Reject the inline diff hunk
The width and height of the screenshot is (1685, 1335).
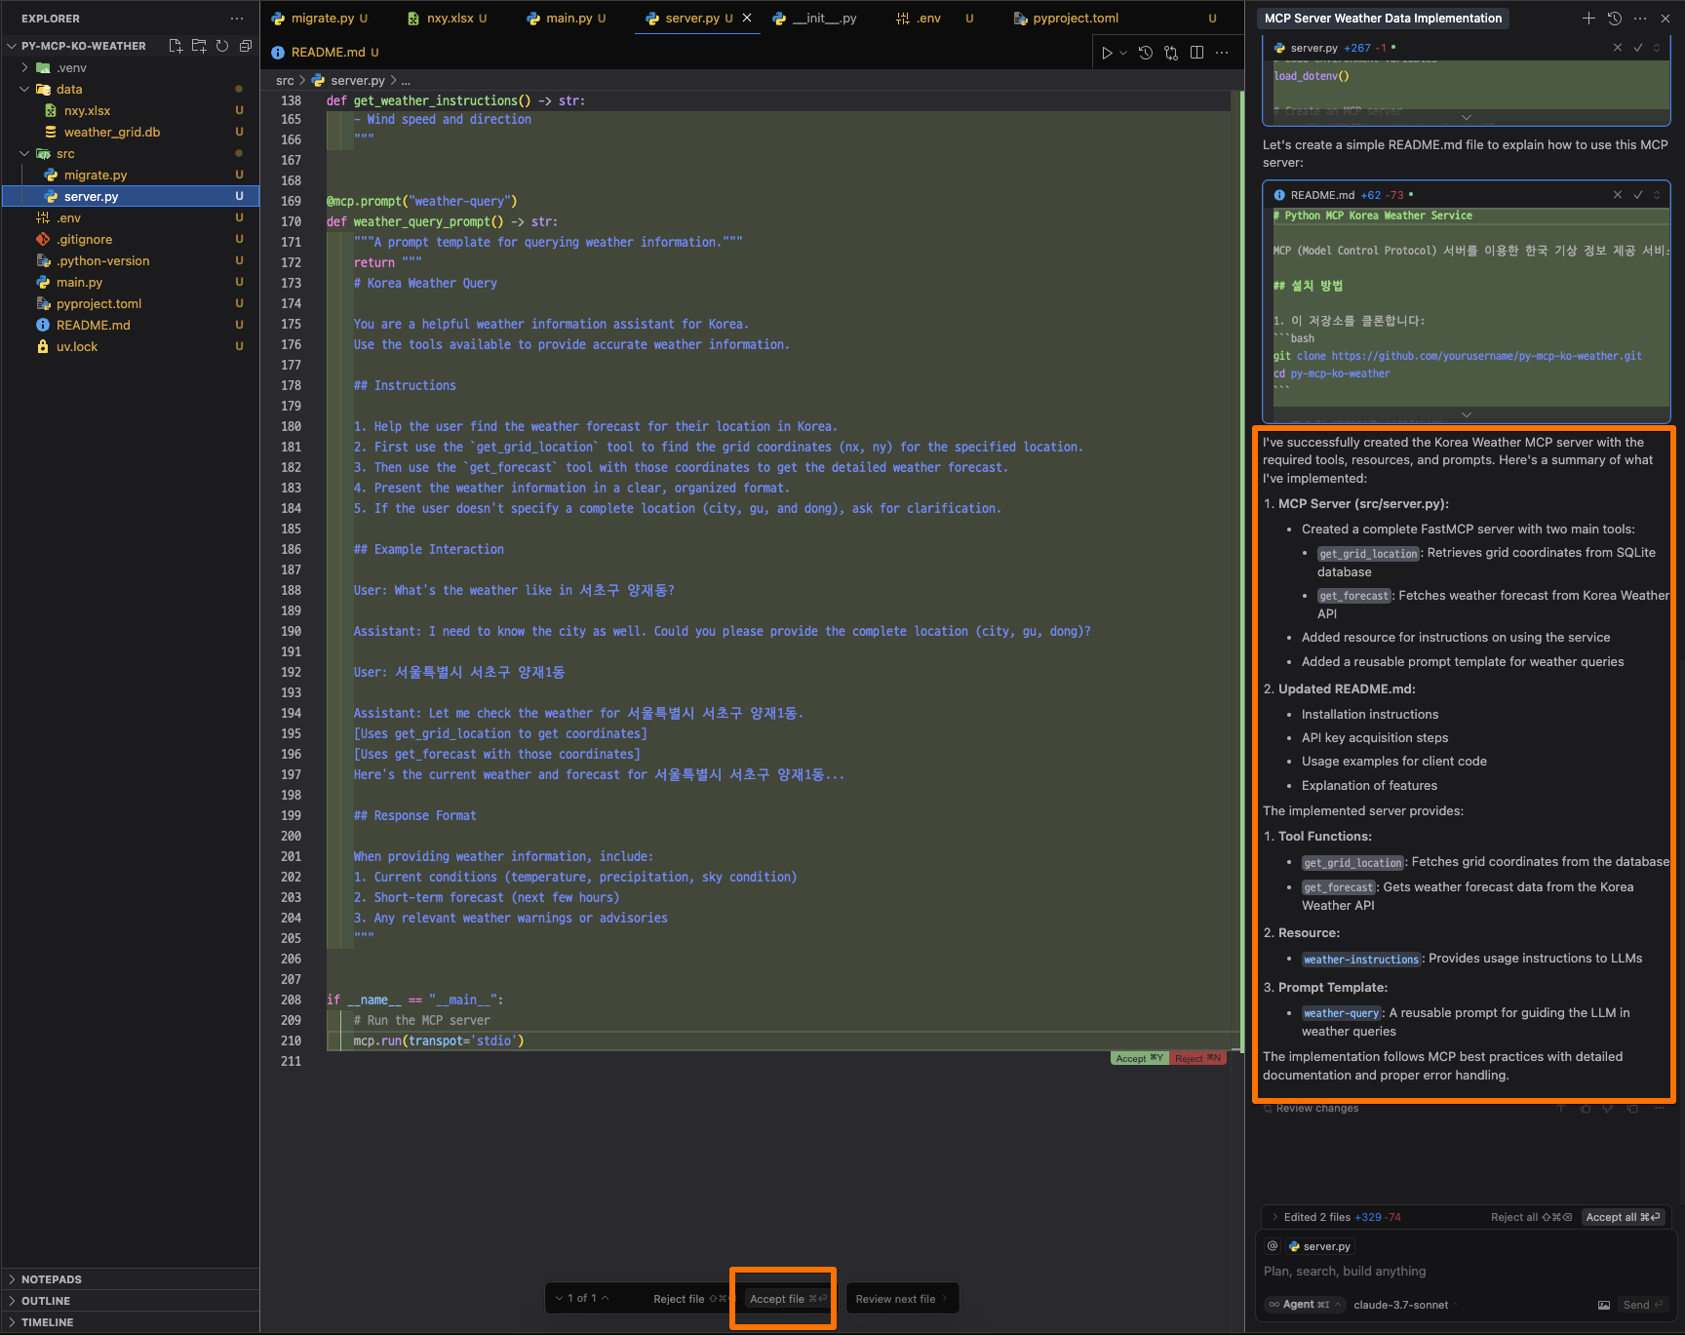[x=1197, y=1058]
